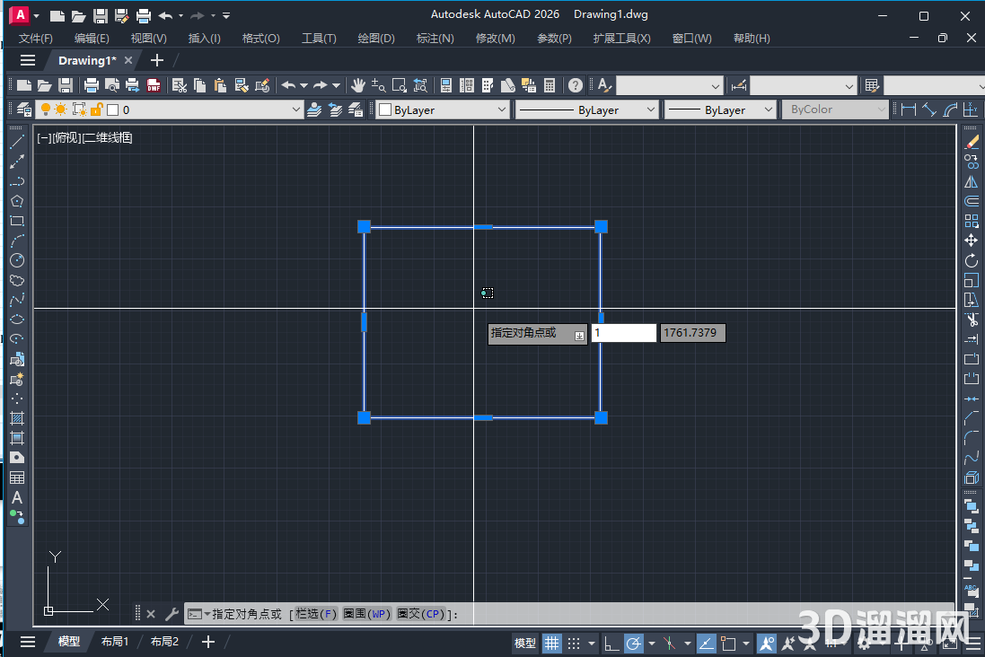Select the Spline draw tool
The height and width of the screenshot is (657, 985).
pos(17,301)
